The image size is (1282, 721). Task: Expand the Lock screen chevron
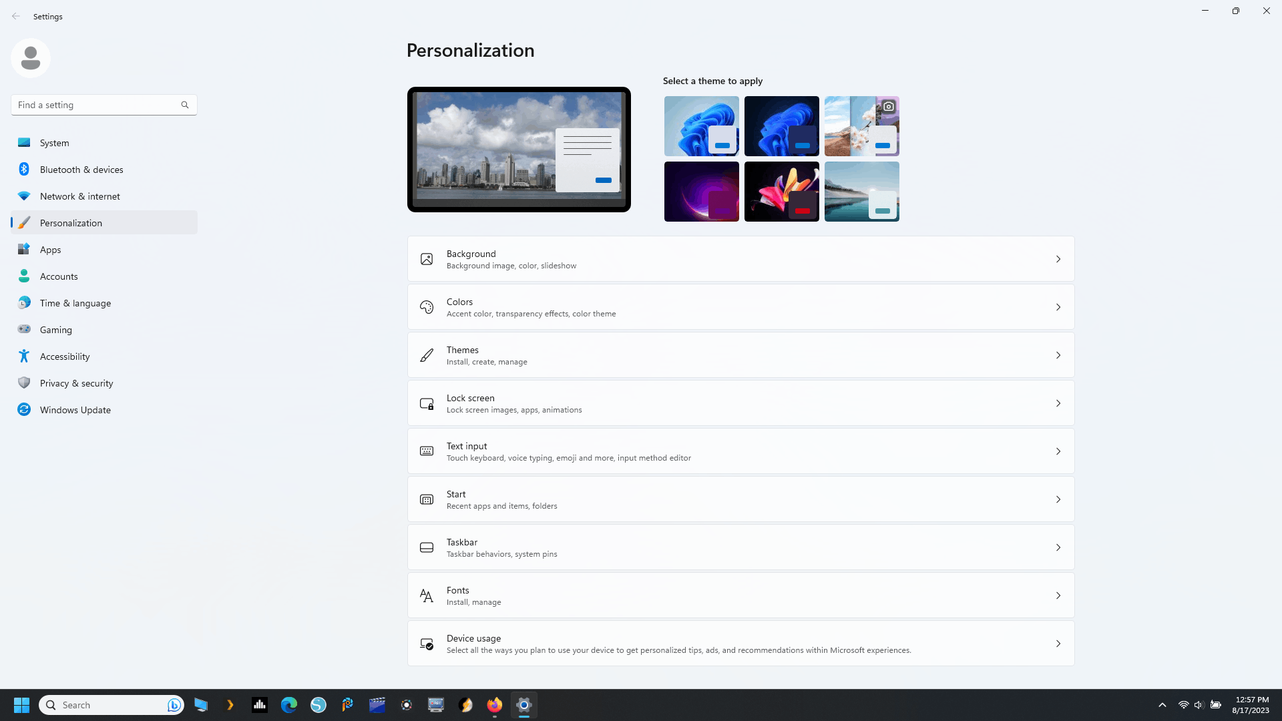tap(1058, 403)
